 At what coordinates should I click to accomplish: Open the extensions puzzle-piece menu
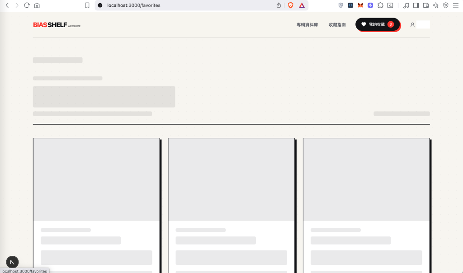point(380,5)
